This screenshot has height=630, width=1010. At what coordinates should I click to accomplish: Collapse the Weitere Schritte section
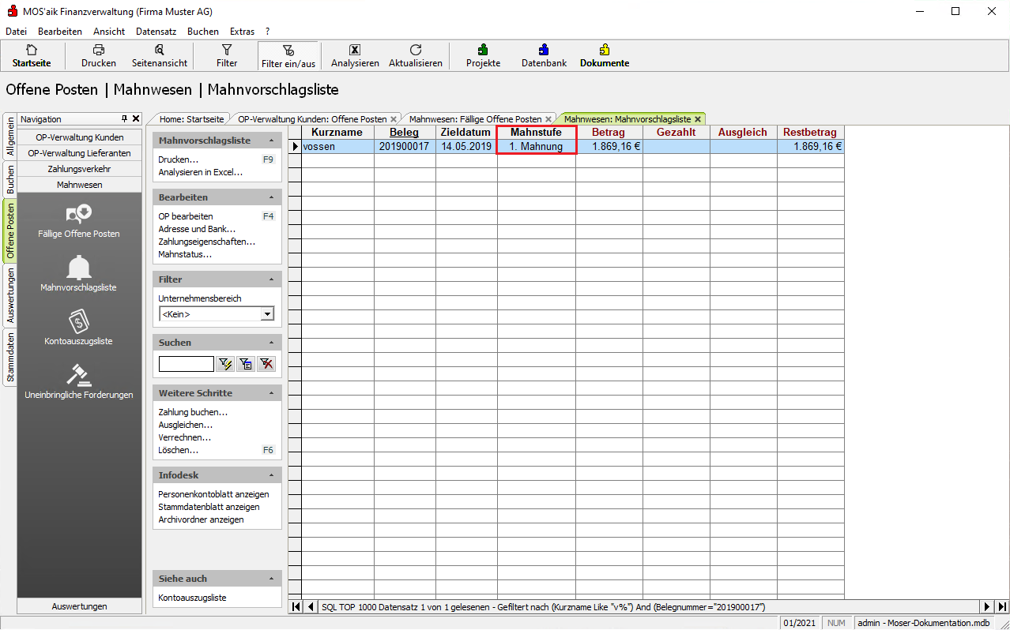(x=272, y=393)
